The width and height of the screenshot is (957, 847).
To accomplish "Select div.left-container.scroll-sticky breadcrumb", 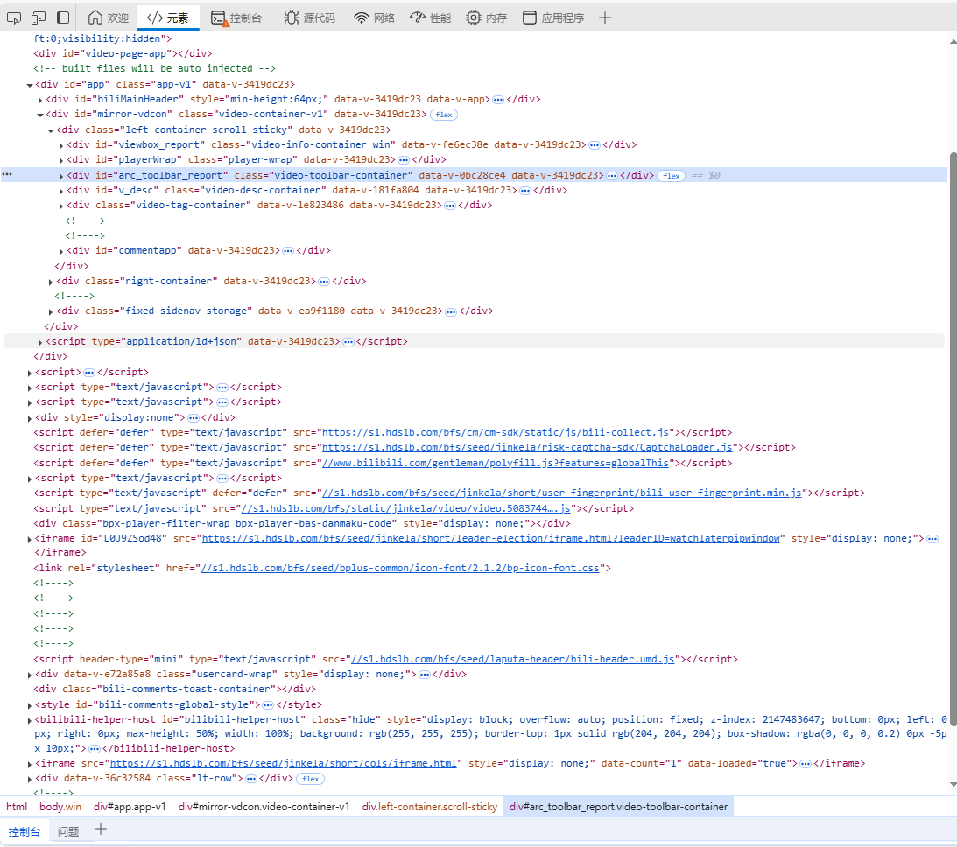I will (430, 807).
